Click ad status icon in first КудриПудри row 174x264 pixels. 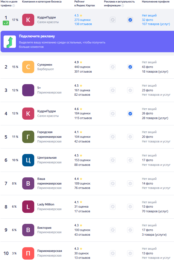tap(113, 20)
